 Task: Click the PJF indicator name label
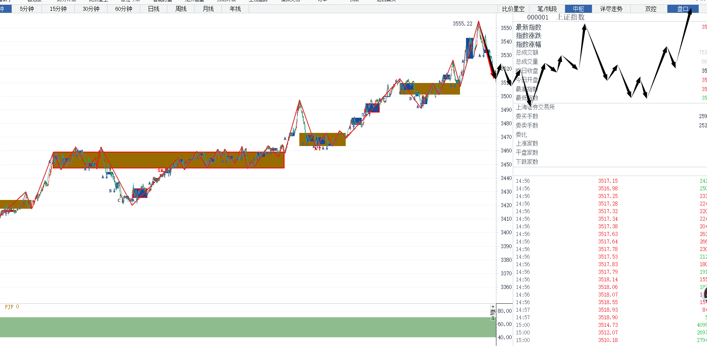tap(12, 307)
